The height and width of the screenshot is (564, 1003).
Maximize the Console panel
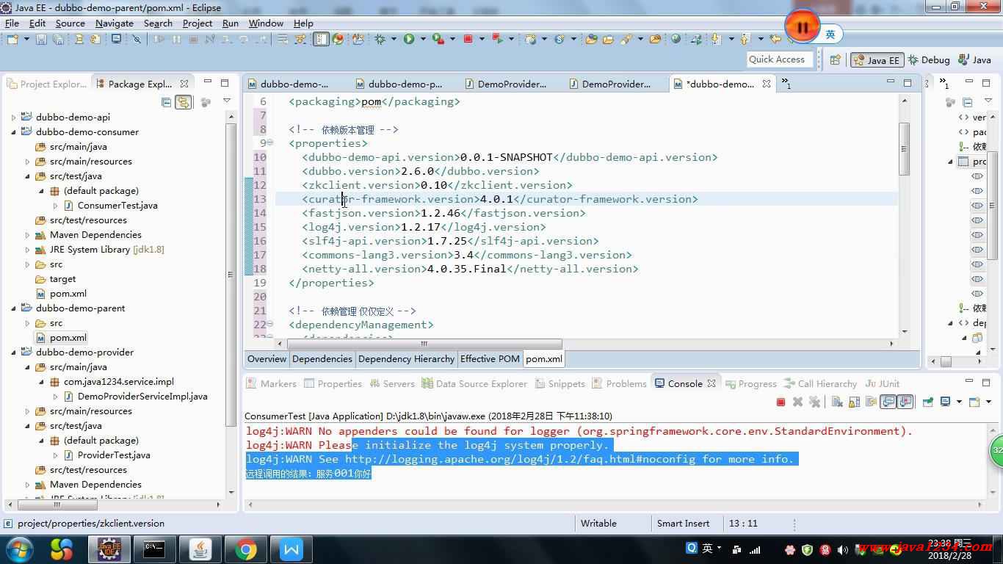(987, 382)
